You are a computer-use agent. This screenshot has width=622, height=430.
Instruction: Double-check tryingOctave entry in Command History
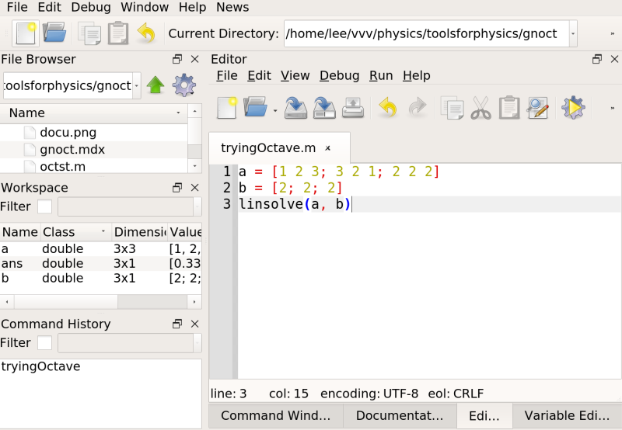[40, 366]
